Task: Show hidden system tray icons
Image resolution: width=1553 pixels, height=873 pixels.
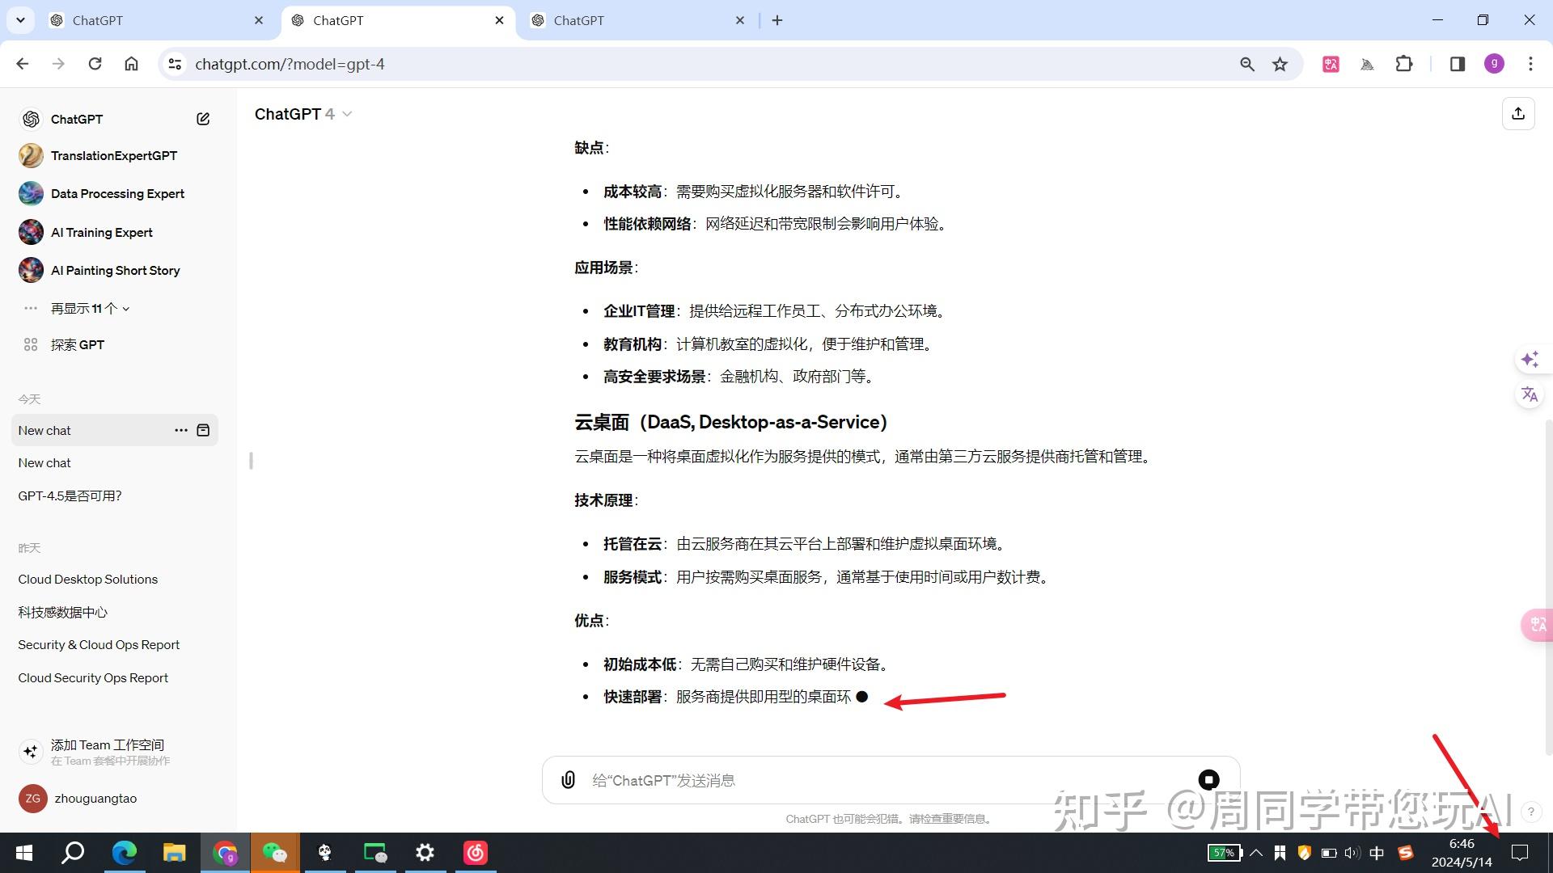Action: pyautogui.click(x=1256, y=852)
